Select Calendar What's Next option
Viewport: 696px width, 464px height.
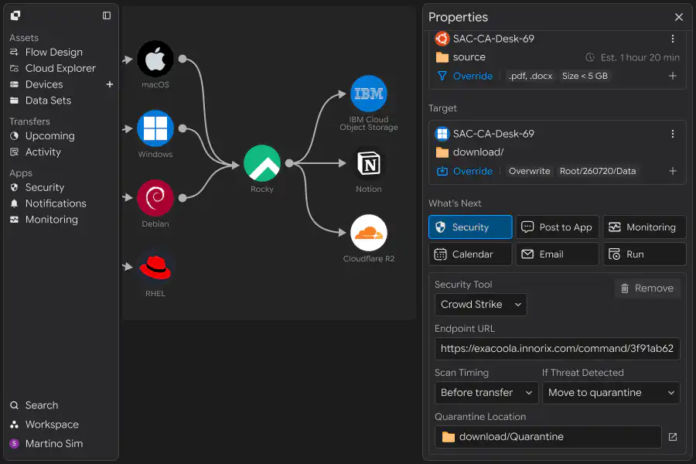470,254
